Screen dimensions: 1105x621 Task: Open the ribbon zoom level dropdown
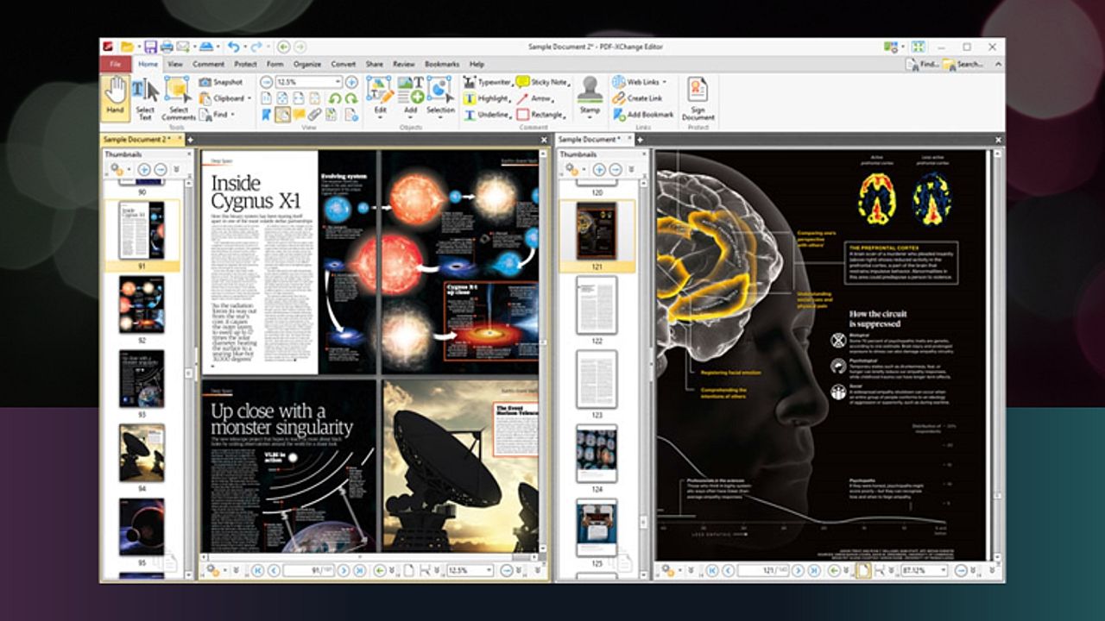tap(337, 82)
